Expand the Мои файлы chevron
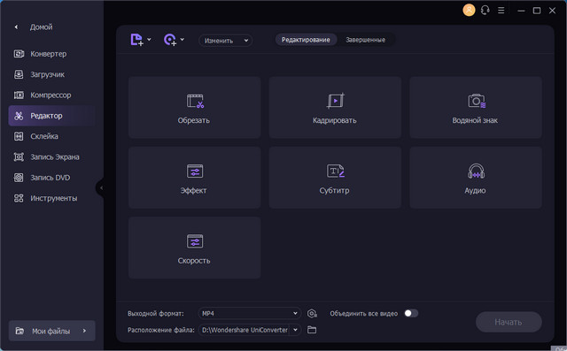The image size is (567, 351). point(84,331)
